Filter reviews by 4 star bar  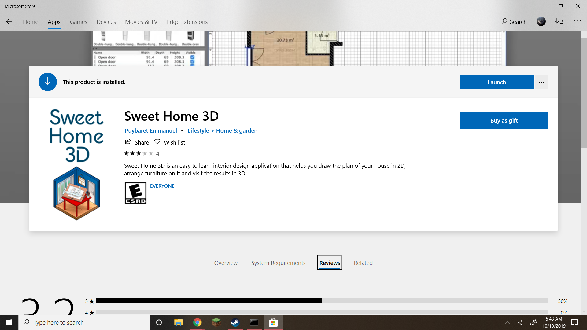tap(322, 312)
